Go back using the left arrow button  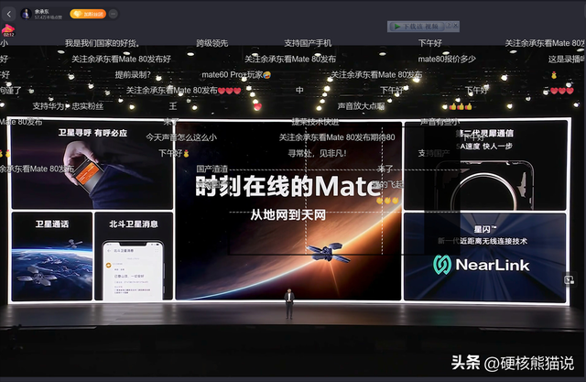[9, 15]
